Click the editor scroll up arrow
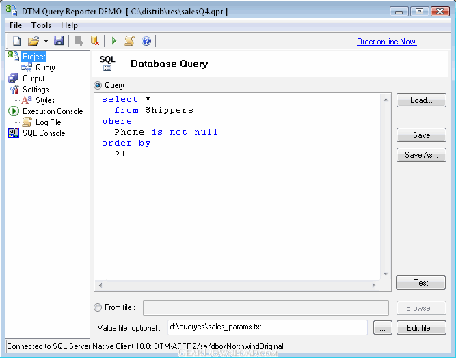456x358 pixels. click(x=386, y=100)
